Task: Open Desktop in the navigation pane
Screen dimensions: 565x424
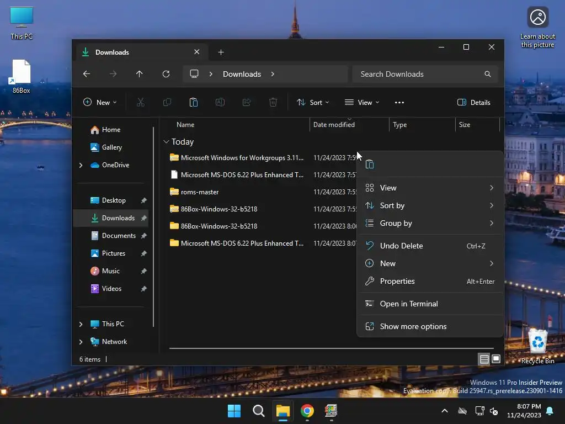Action: point(111,200)
